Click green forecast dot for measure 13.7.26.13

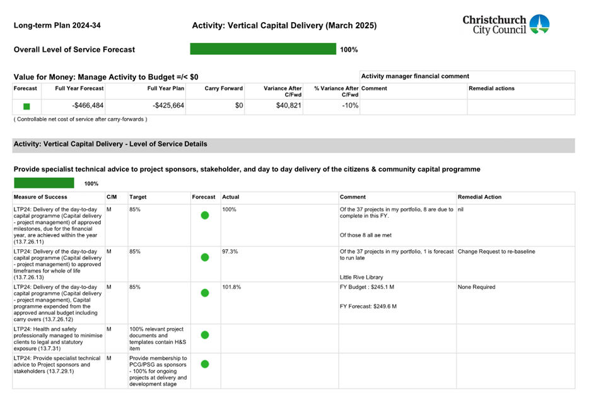pos(205,257)
